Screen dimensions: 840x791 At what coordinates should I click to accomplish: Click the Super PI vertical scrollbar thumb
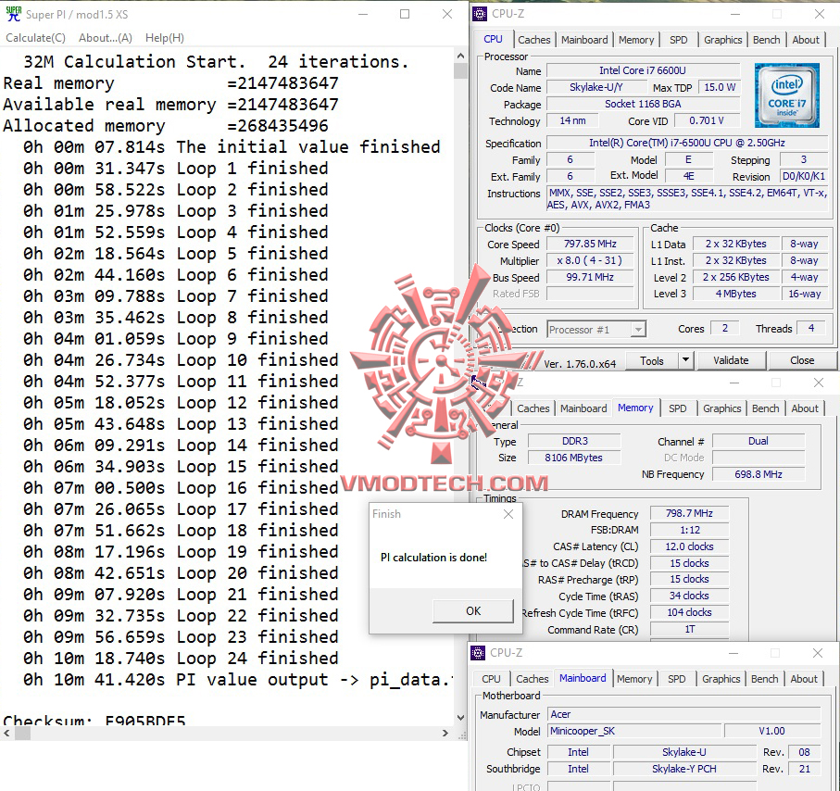pyautogui.click(x=460, y=70)
